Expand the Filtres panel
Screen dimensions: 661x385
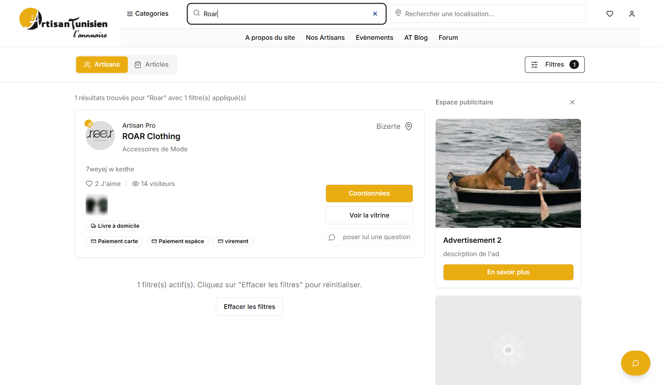pos(554,65)
